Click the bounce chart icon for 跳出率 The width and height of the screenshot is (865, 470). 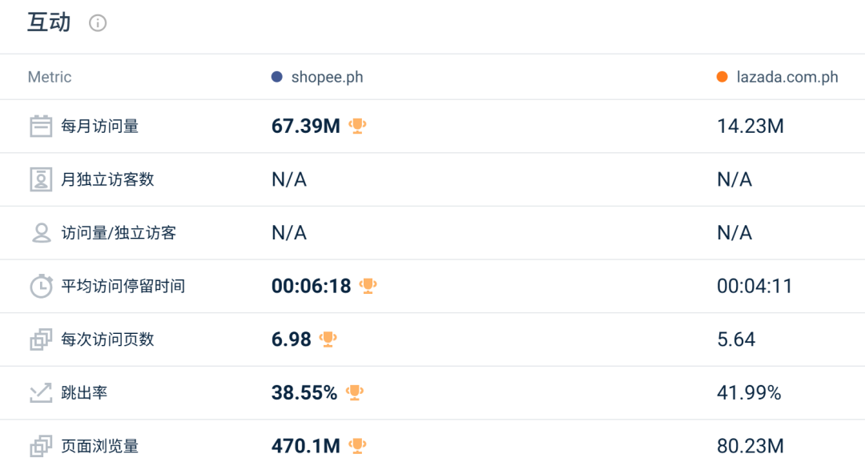coord(41,393)
